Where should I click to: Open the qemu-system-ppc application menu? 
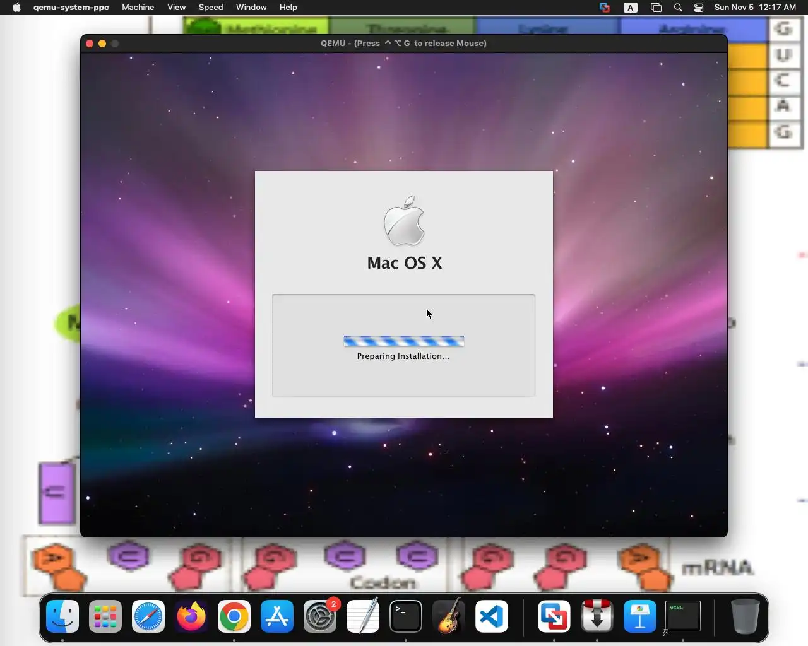(x=71, y=8)
